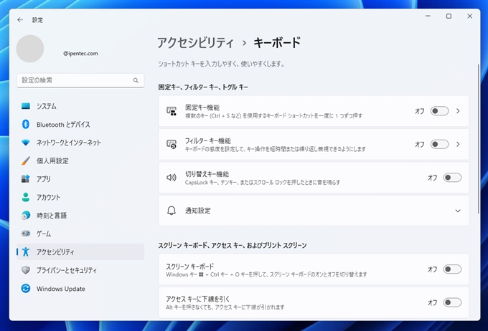Click the 通知設定 bell icon

[x=172, y=211]
